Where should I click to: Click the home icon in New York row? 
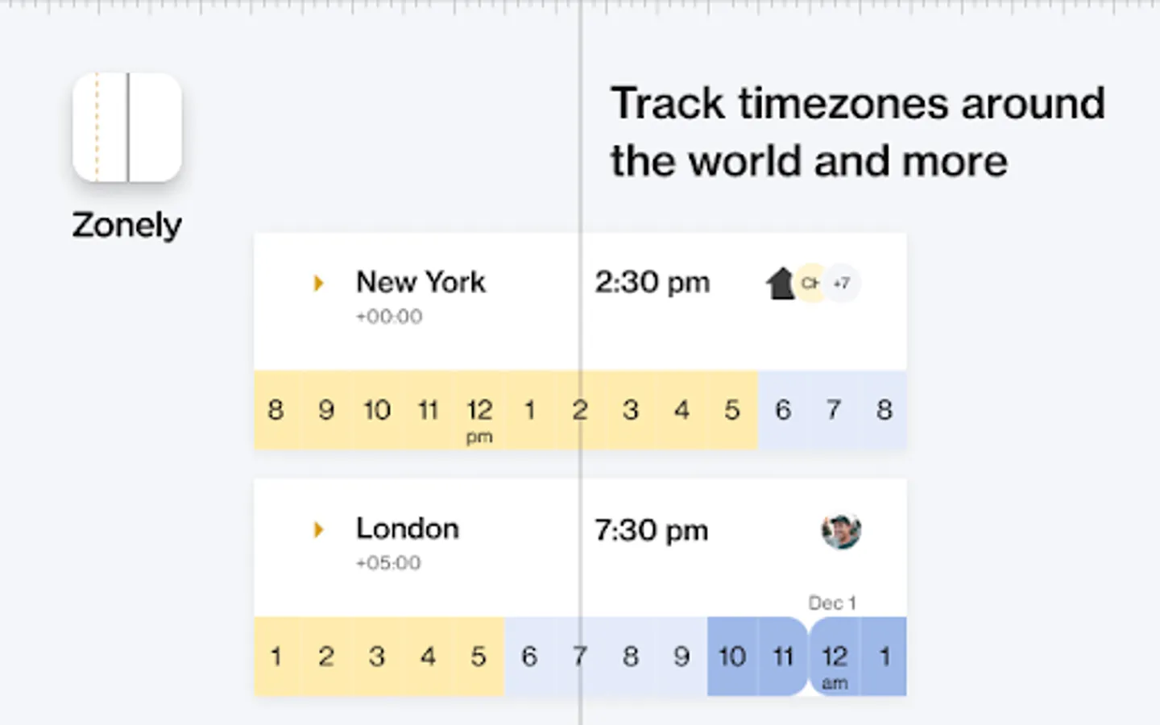click(780, 283)
